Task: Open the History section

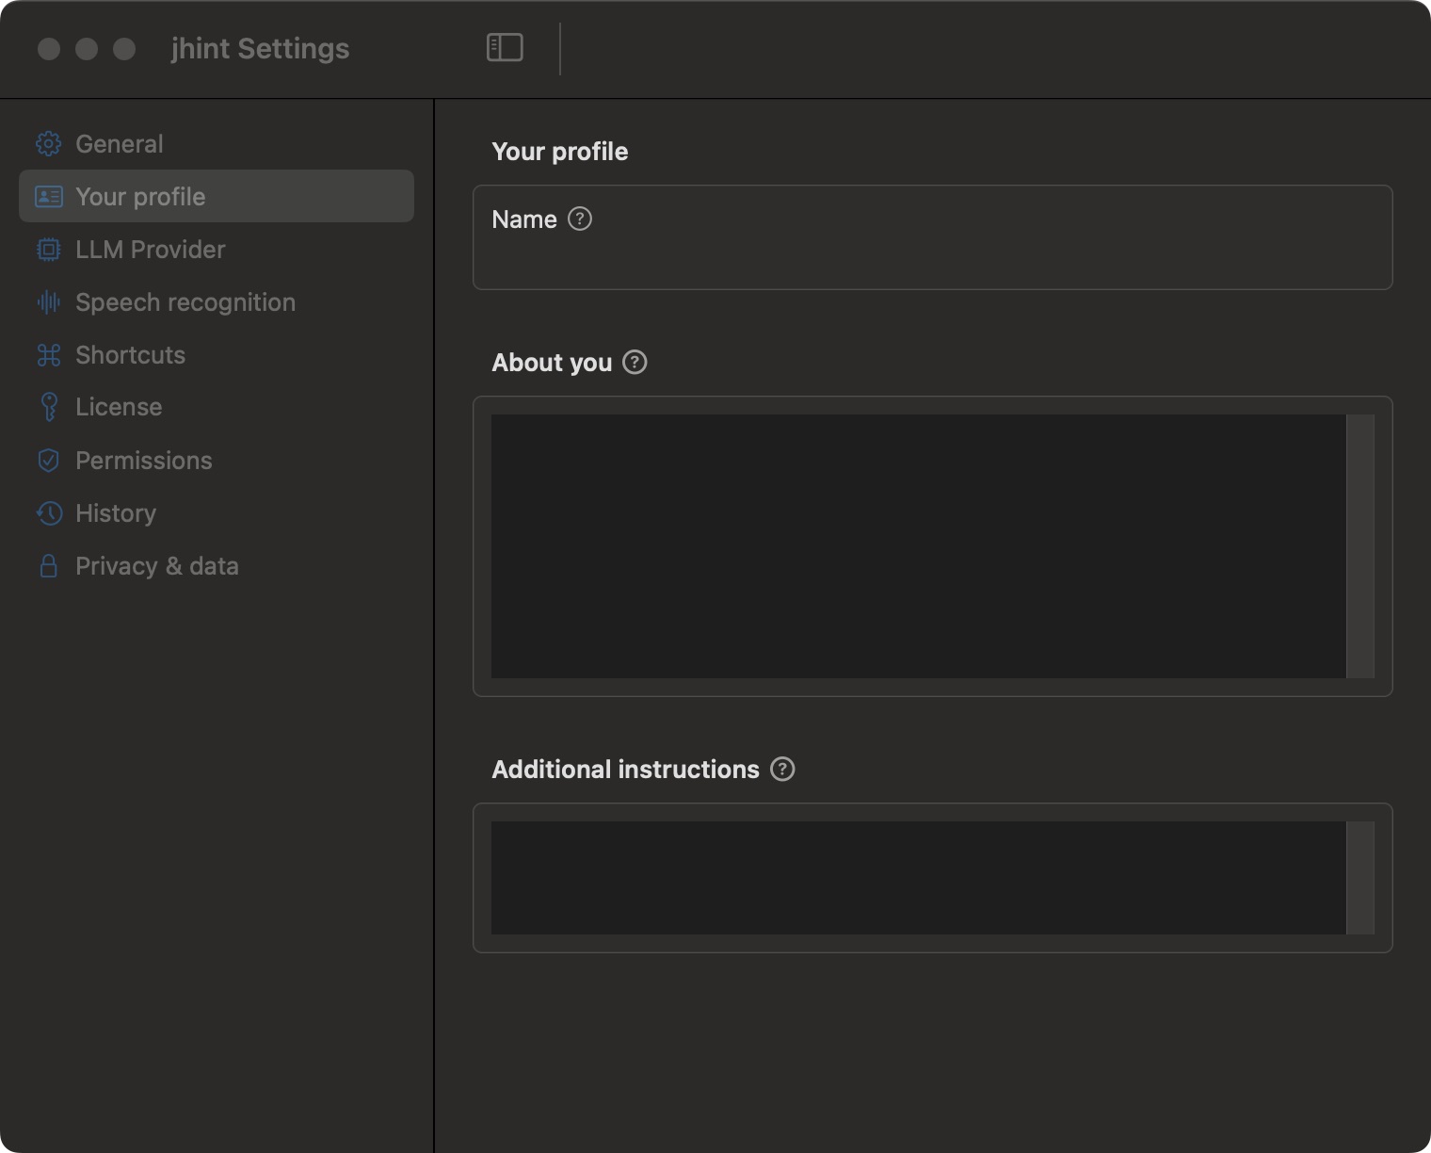Action: pos(217,513)
